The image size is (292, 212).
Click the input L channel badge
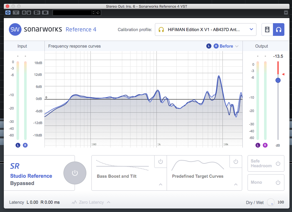tap(18, 145)
